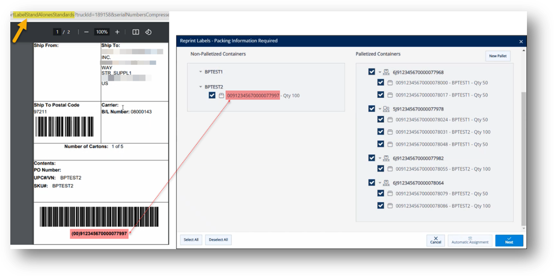
Task: Click the dialog's vertical scrollbar
Action: click(523, 147)
